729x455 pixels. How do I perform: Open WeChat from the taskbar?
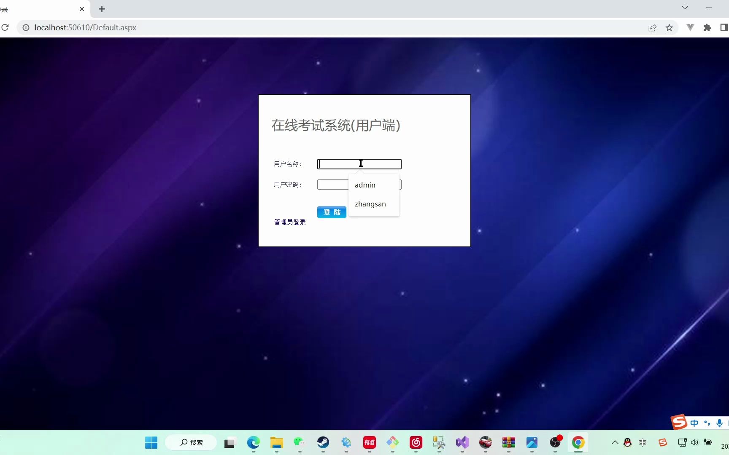(300, 443)
